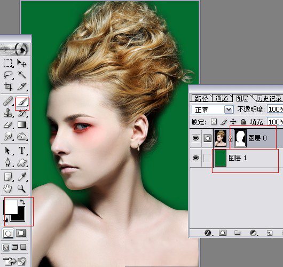The height and width of the screenshot is (267, 283).
Task: Select the Clone Stamp tool
Action: coord(8,113)
